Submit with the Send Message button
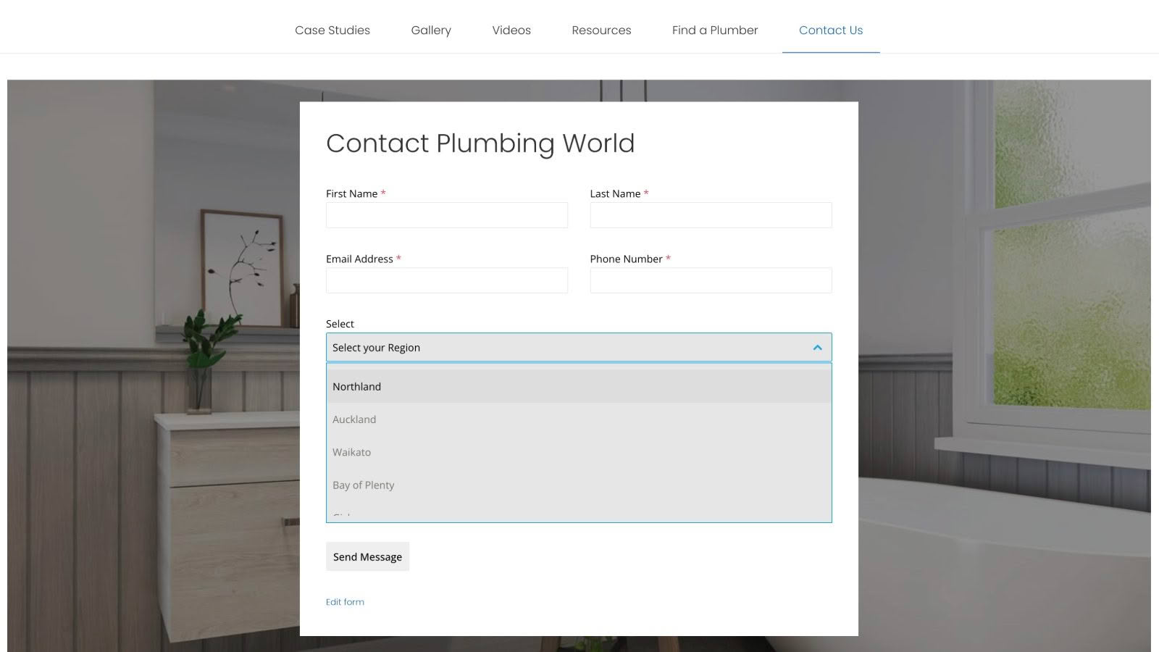Viewport: 1159px width, 652px height. (x=367, y=556)
